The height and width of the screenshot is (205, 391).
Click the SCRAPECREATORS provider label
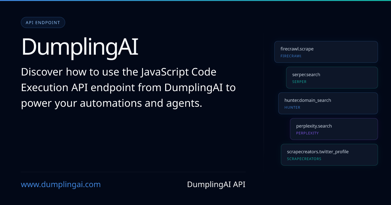point(304,159)
